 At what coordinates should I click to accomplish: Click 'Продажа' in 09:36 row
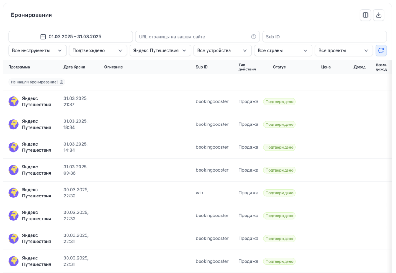point(248,170)
